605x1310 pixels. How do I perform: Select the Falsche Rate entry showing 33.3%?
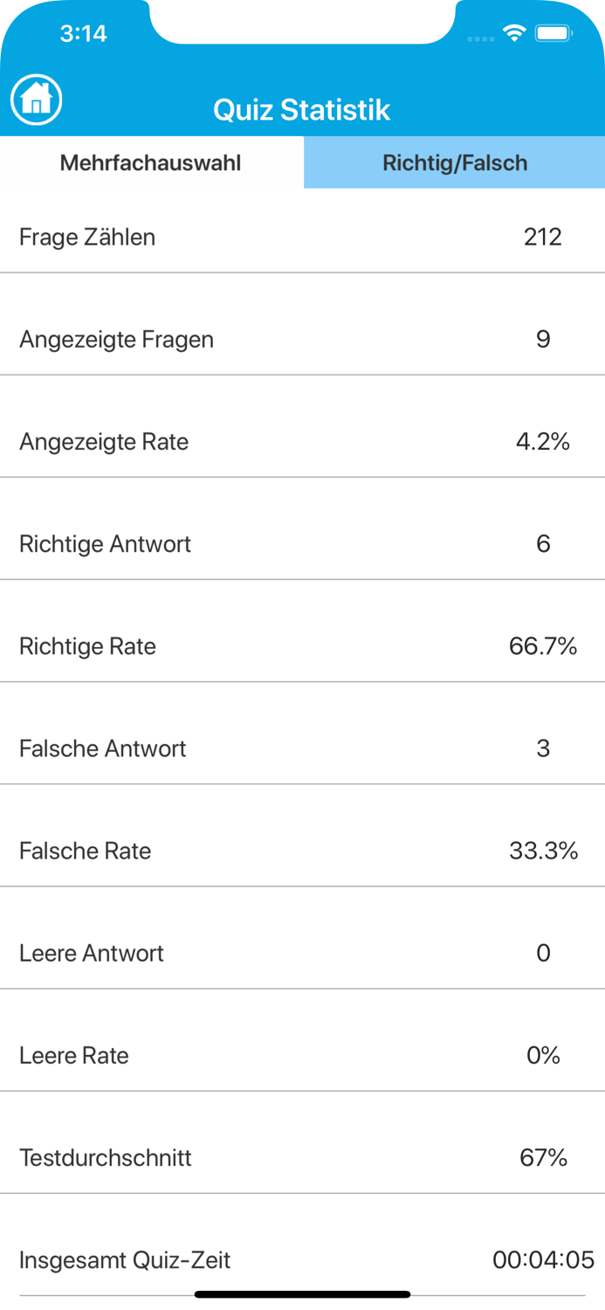(x=302, y=851)
